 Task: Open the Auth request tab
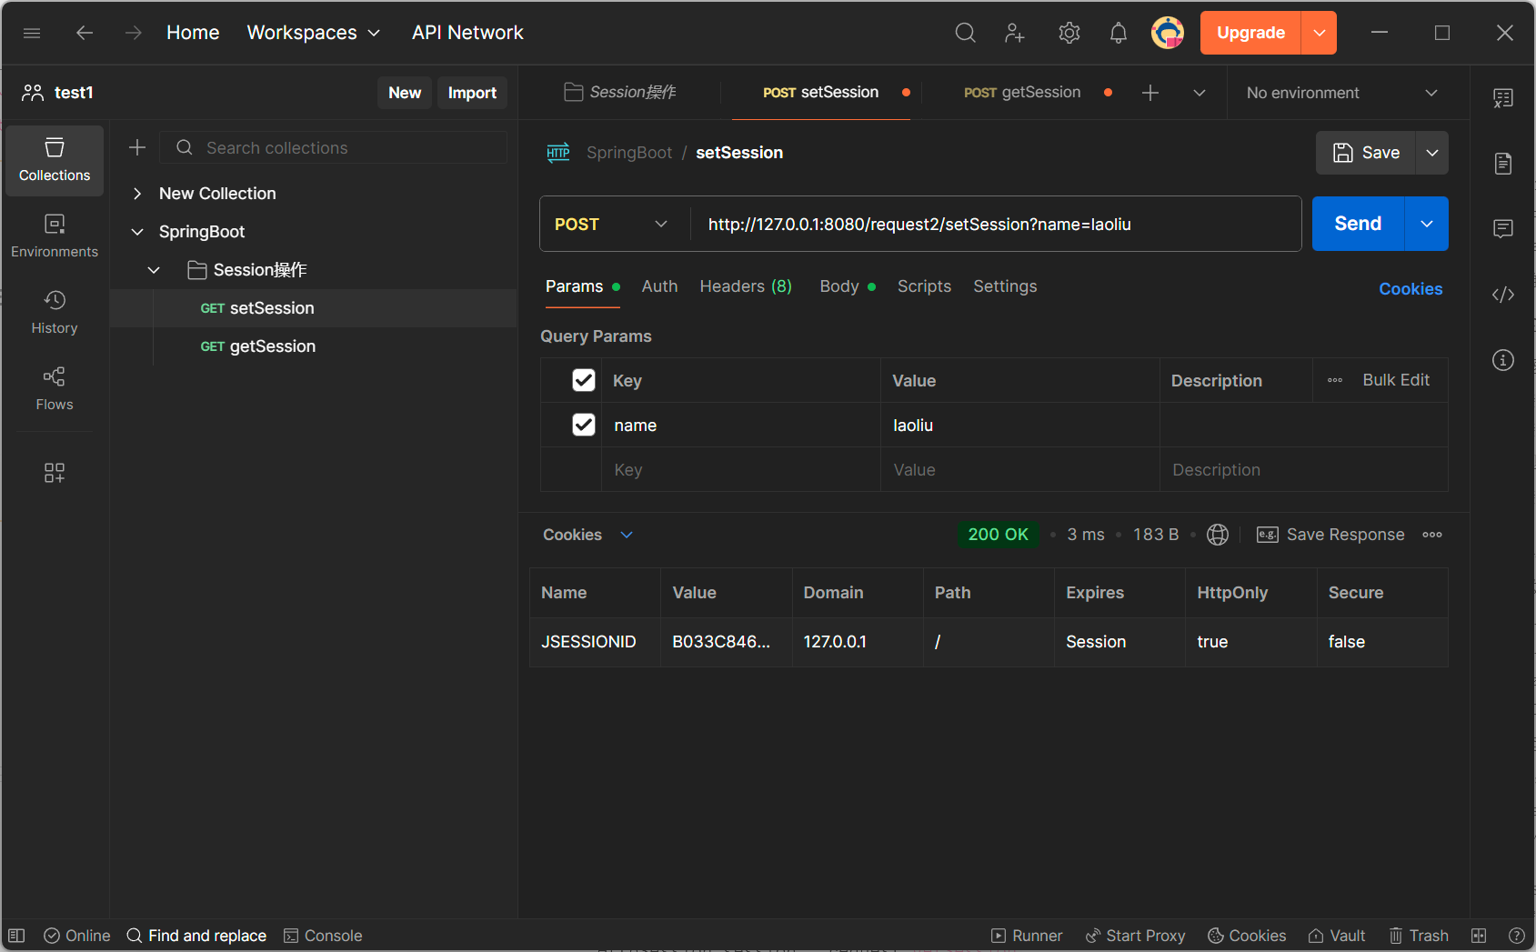659,286
